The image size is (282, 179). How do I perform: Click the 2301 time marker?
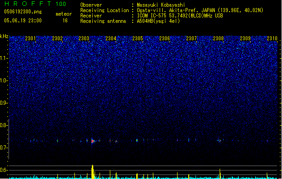pyautogui.click(x=30, y=38)
